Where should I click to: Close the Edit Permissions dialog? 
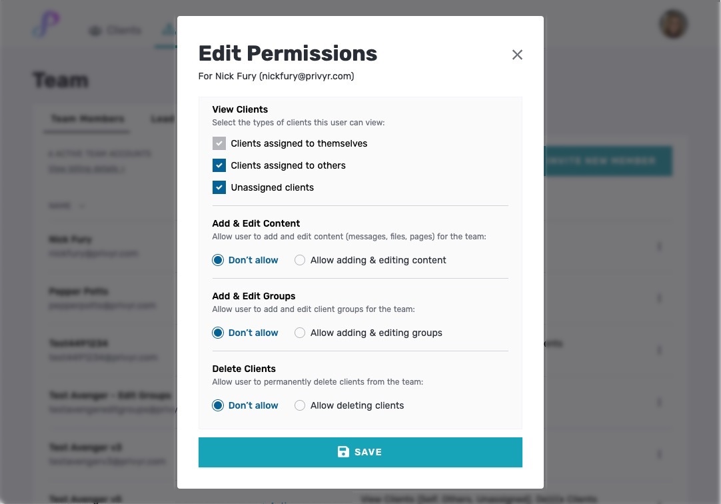click(517, 55)
